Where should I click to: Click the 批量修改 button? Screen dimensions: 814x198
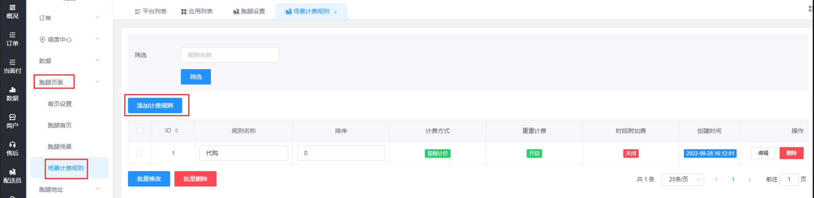point(149,179)
